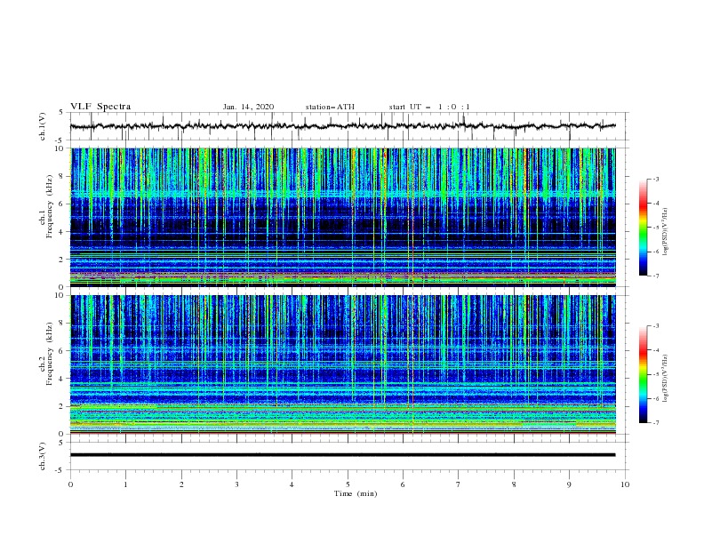
Task: Click the '-7' tick on lower colorbar
Action: point(656,422)
